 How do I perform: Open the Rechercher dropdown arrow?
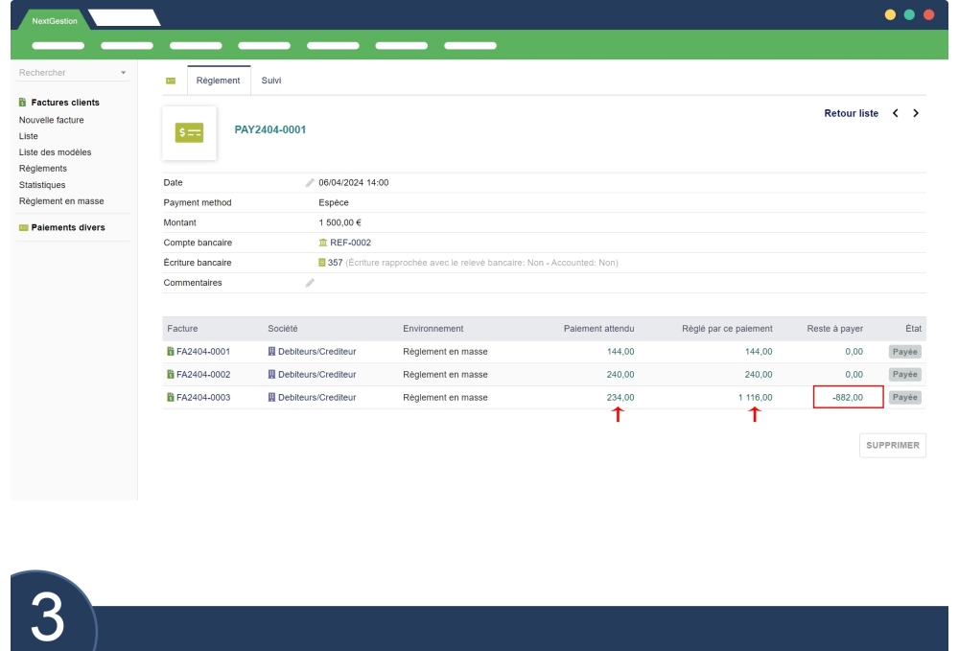(x=123, y=73)
